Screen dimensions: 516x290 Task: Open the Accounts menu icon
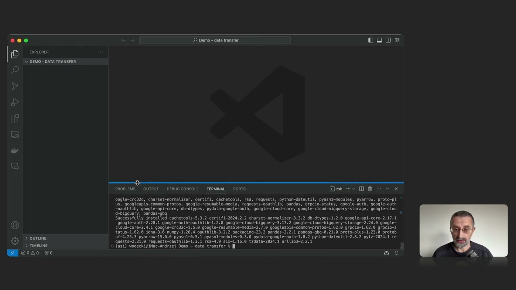[x=15, y=225]
